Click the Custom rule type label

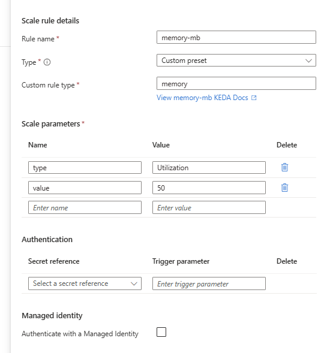pos(48,85)
